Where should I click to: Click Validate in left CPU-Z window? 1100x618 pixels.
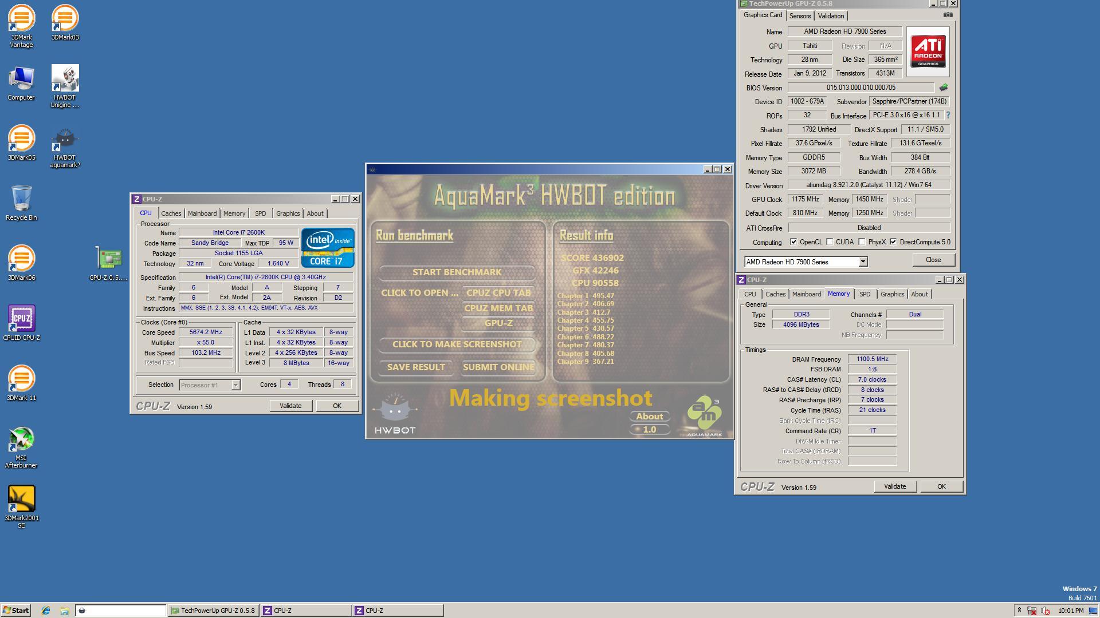point(290,406)
